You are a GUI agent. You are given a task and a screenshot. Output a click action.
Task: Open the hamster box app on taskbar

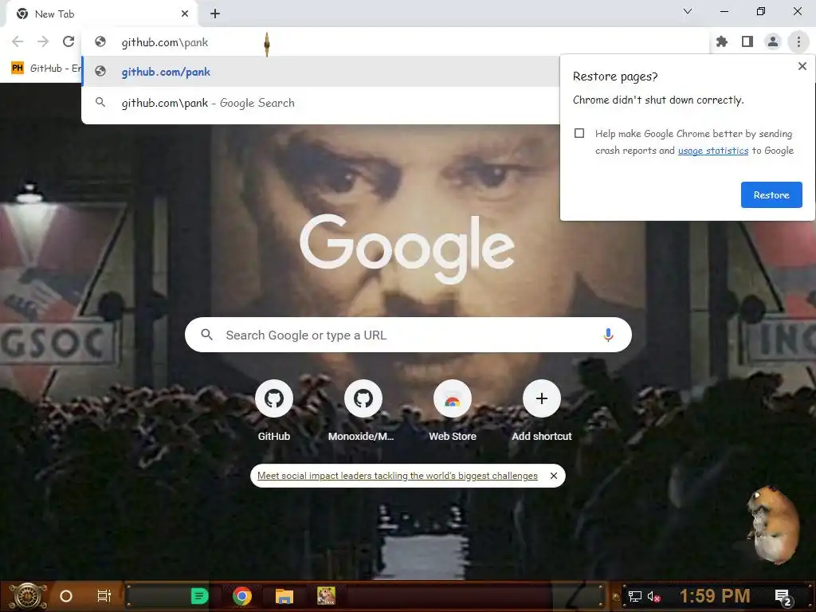[x=326, y=596]
